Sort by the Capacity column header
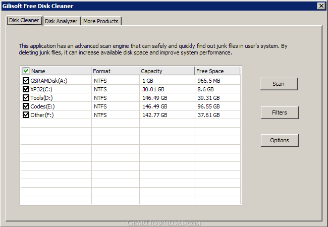Viewport: 328px width, 227px height. [x=167, y=71]
